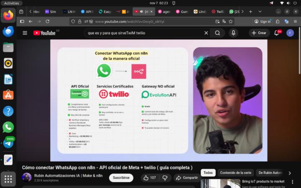
Task: Open Rubin Automatizaciones IA channel name
Action: point(68,175)
